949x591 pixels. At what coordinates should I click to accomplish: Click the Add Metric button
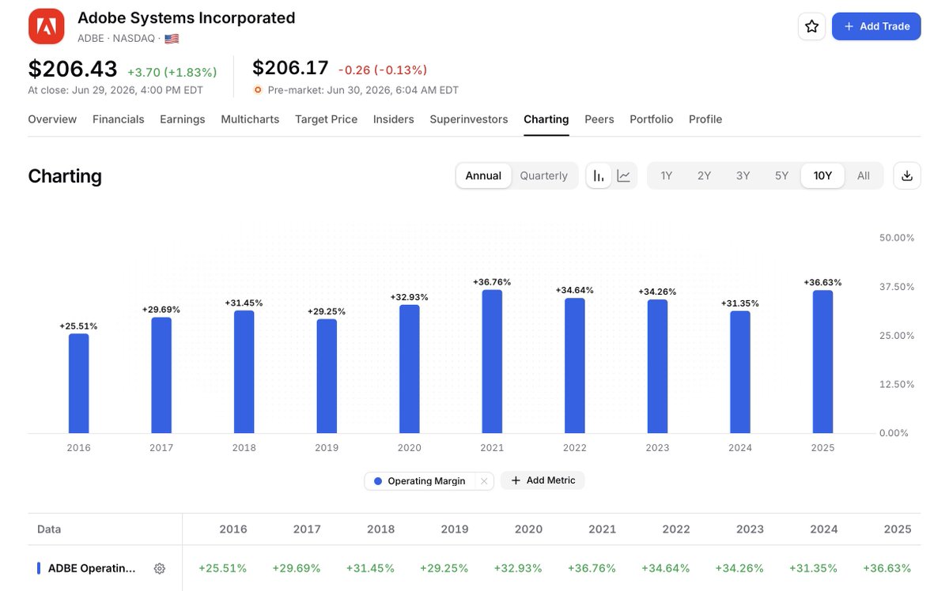(543, 480)
